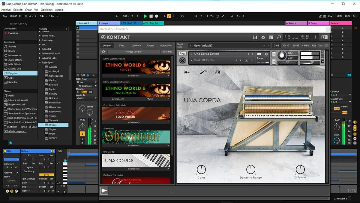Click the Manage Libraries button
The width and height of the screenshot is (360, 203).
(x=134, y=52)
